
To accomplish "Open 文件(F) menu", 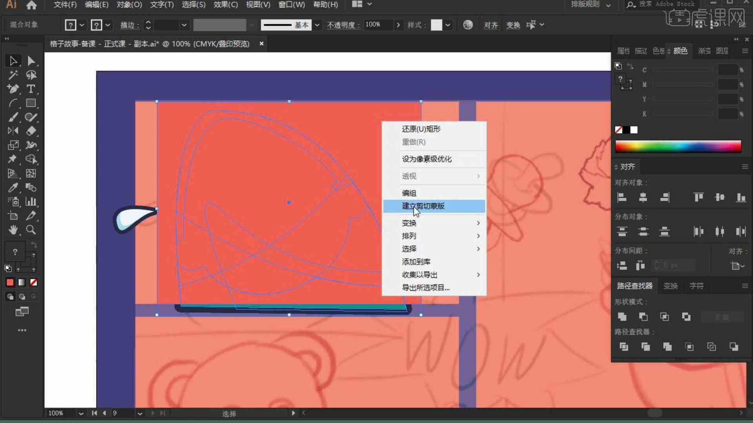I will coord(65,5).
